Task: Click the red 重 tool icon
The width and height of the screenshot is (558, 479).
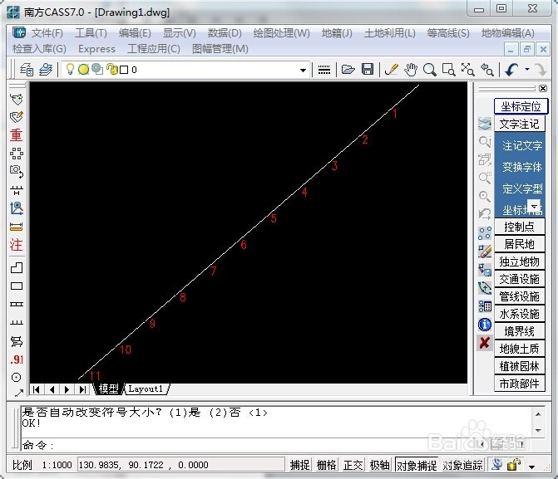Action: [x=16, y=135]
